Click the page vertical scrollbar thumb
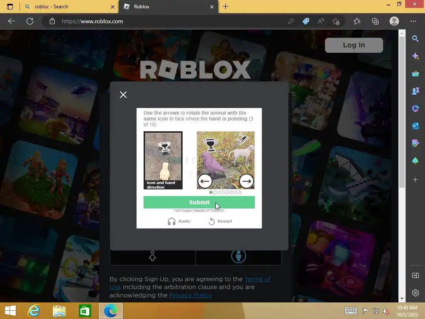The image size is (425, 319). tap(402, 113)
